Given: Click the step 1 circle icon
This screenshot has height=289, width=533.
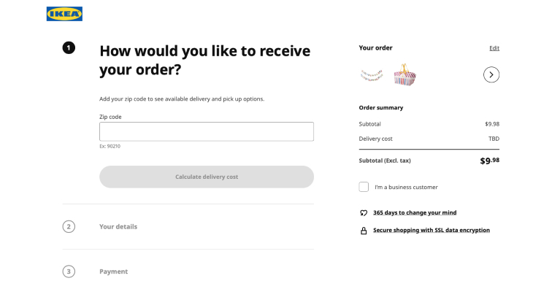Looking at the screenshot, I should 69,48.
